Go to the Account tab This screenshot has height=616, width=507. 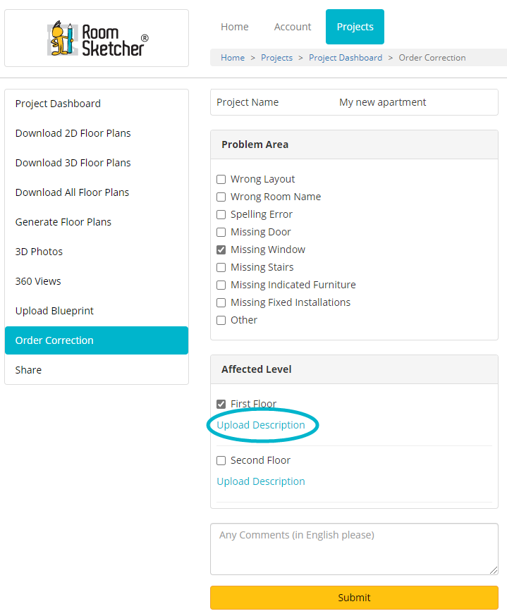coord(293,27)
